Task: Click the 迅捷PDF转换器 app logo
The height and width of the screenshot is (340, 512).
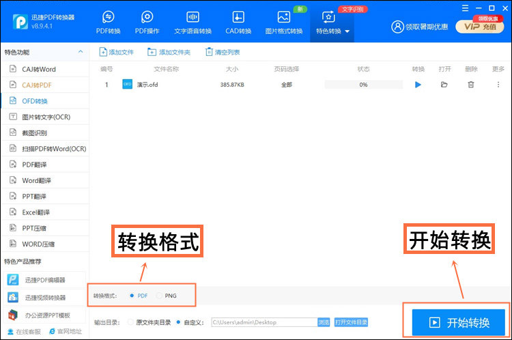Action: (20, 22)
